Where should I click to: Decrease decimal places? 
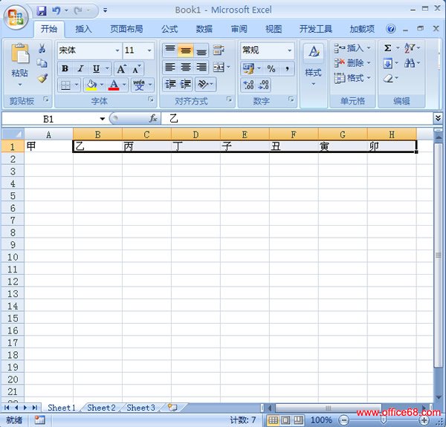click(263, 85)
